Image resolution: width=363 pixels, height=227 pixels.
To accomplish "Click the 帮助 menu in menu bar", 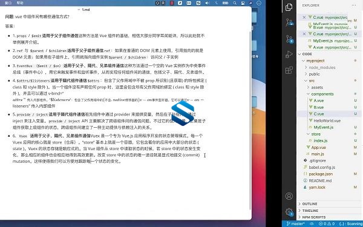I will [x=20, y=3].
